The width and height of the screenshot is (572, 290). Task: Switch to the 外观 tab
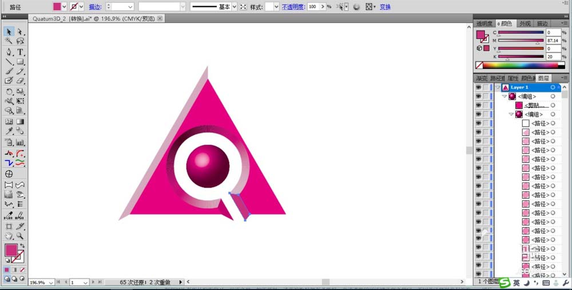coord(525,23)
